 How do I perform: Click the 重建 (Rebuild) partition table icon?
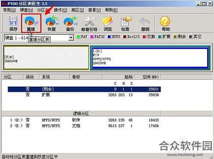[x=31, y=24]
